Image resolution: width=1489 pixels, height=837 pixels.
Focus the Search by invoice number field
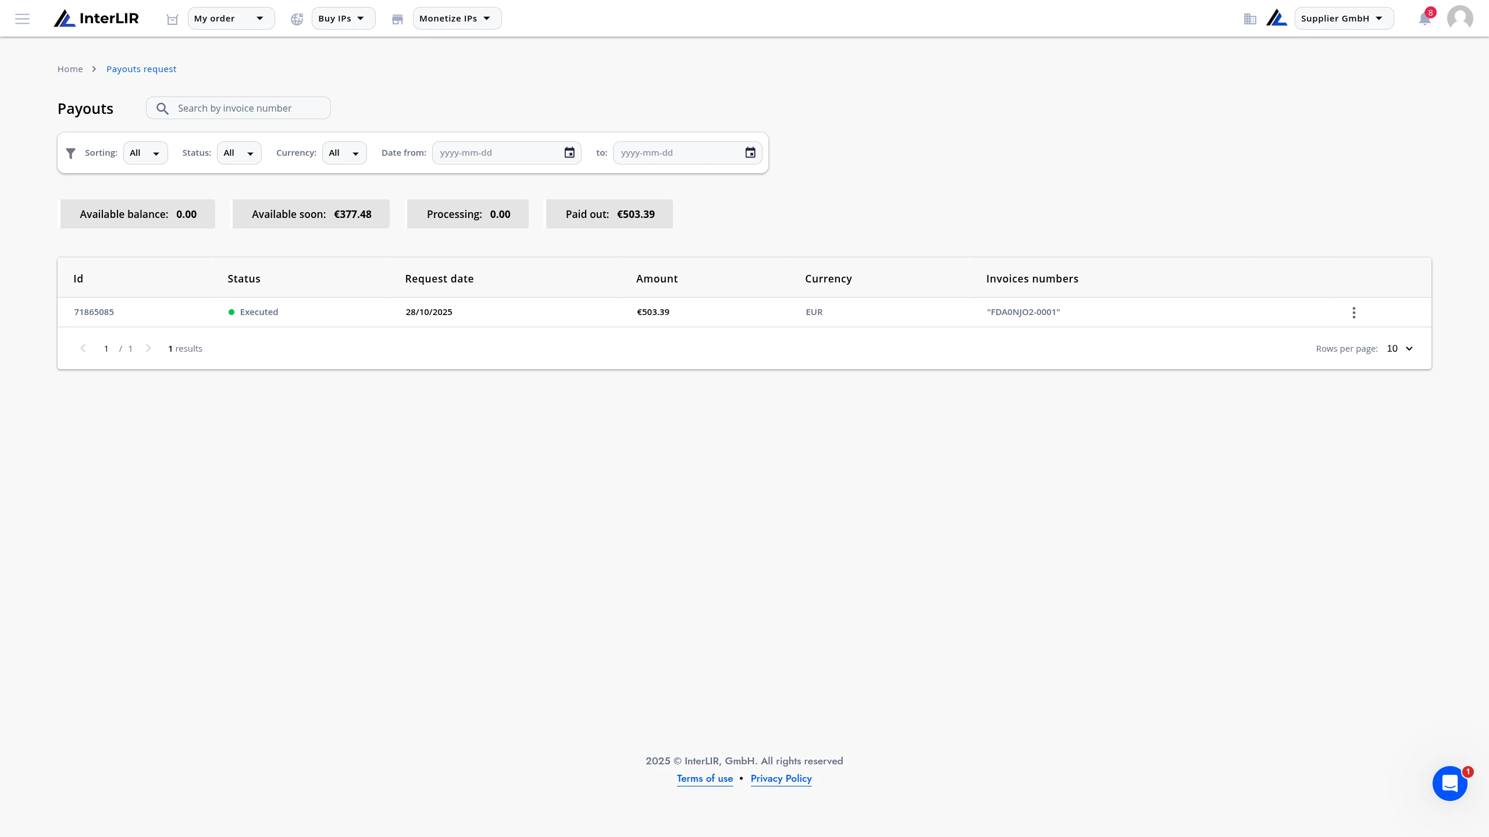(238, 108)
